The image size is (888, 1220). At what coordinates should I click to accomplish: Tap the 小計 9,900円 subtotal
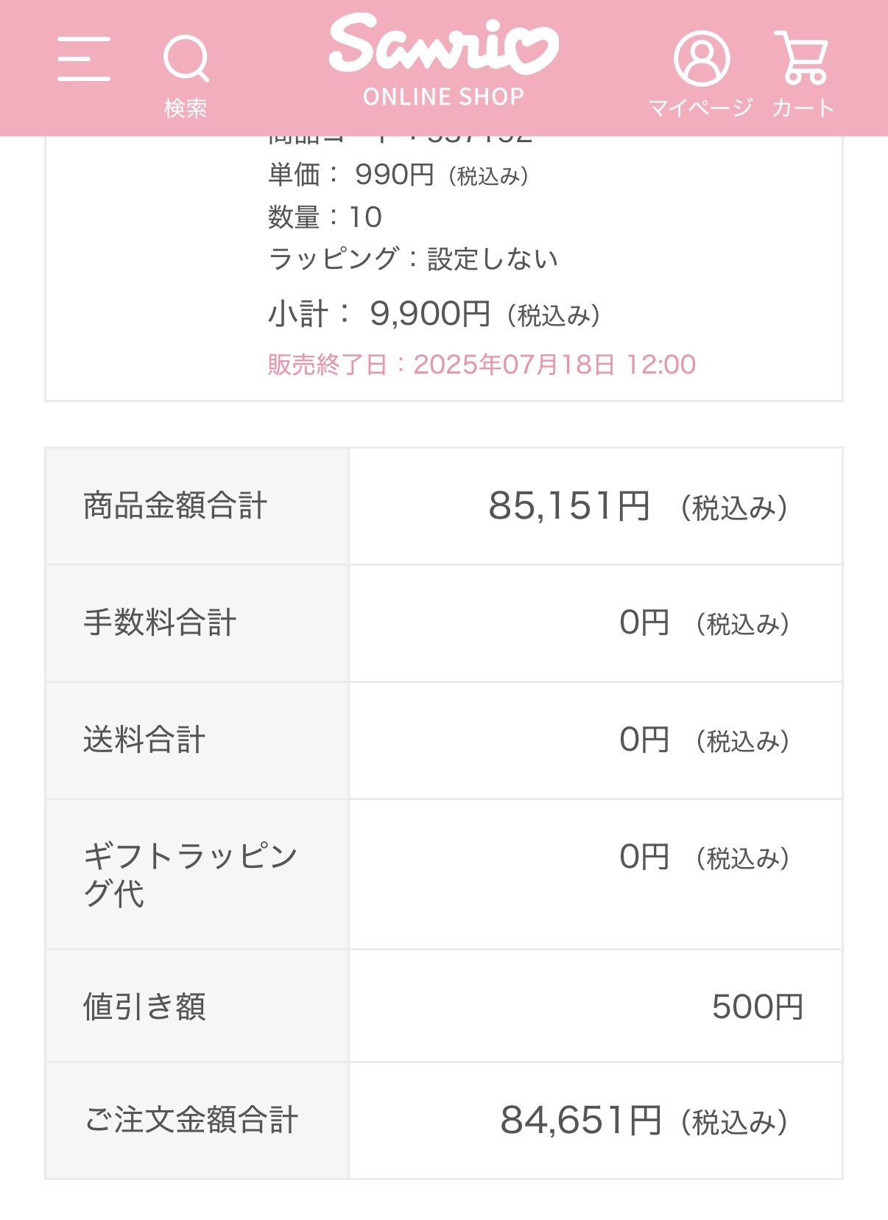[434, 315]
